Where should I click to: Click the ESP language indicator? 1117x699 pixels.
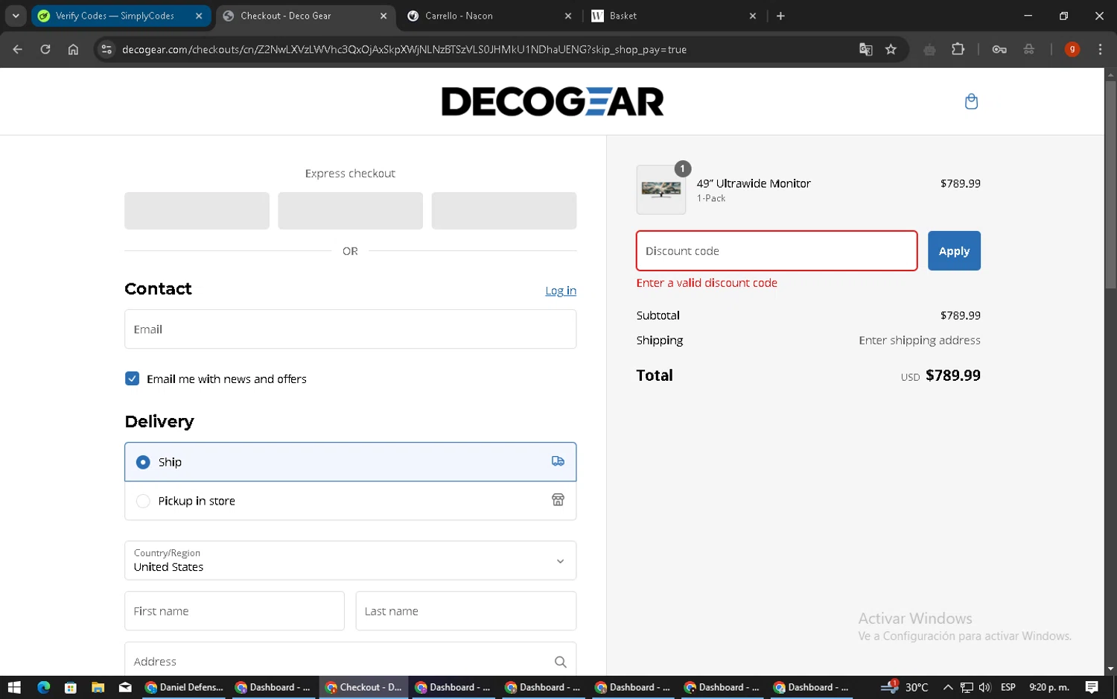[x=1008, y=687]
